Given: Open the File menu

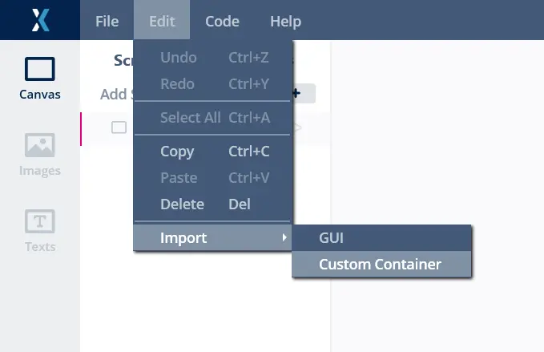Looking at the screenshot, I should click(107, 22).
